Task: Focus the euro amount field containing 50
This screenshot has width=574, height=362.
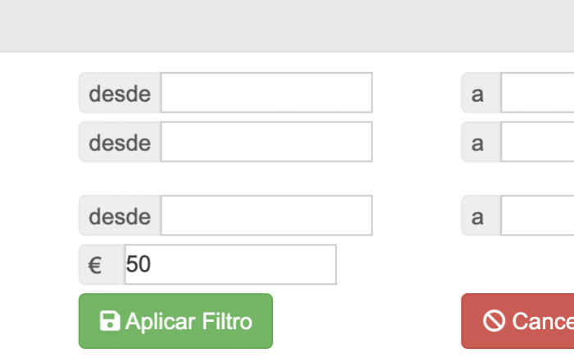Action: [230, 264]
